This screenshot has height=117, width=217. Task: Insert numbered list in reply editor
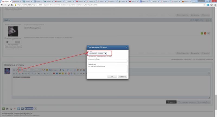(36, 73)
